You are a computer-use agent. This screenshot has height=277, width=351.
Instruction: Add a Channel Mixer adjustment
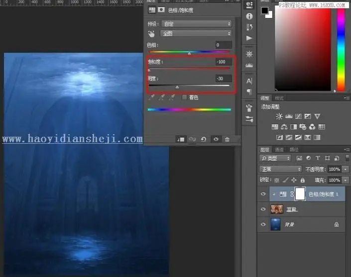pyautogui.click(x=312, y=127)
